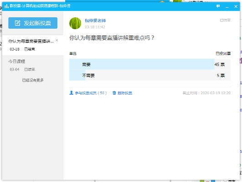Image resolution: width=242 pixels, height=182 pixels.
Task: Close the 群投票 window
Action: click(236, 6)
